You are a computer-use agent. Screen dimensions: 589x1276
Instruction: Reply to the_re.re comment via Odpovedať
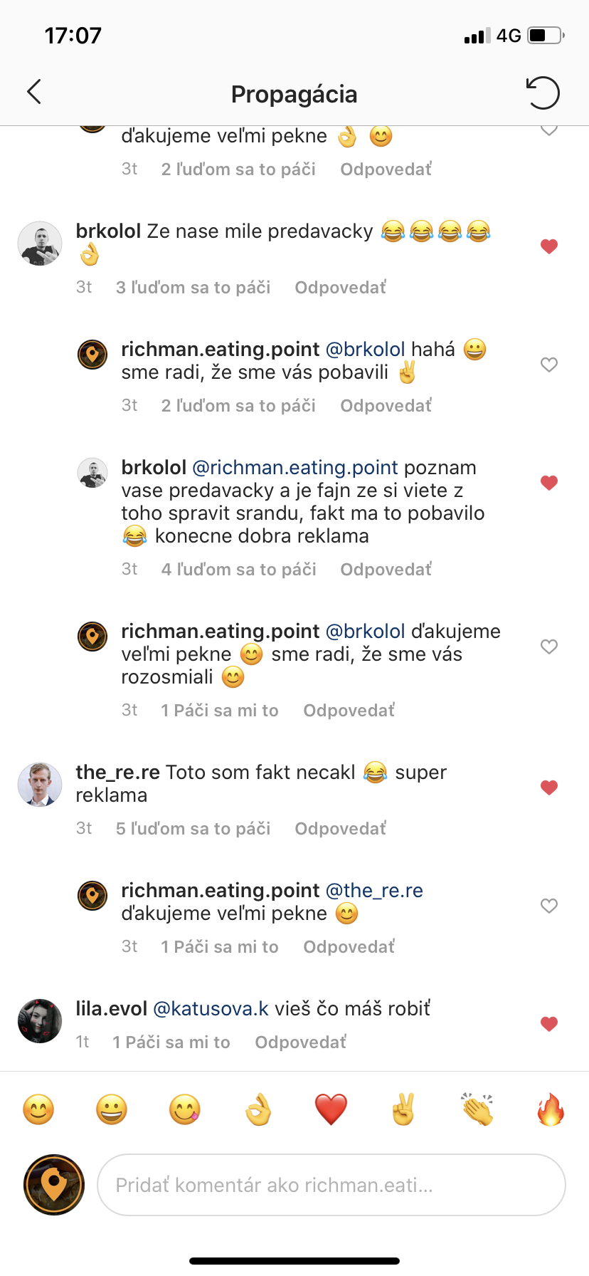coord(341,828)
